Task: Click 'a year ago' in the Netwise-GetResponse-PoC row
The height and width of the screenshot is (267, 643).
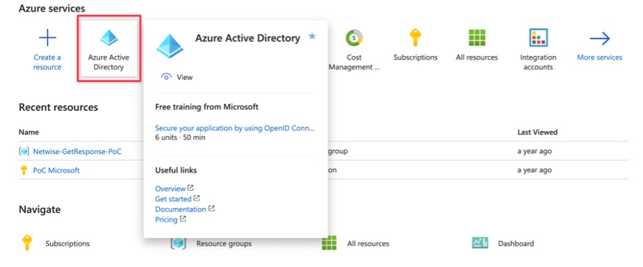Action: [x=535, y=151]
